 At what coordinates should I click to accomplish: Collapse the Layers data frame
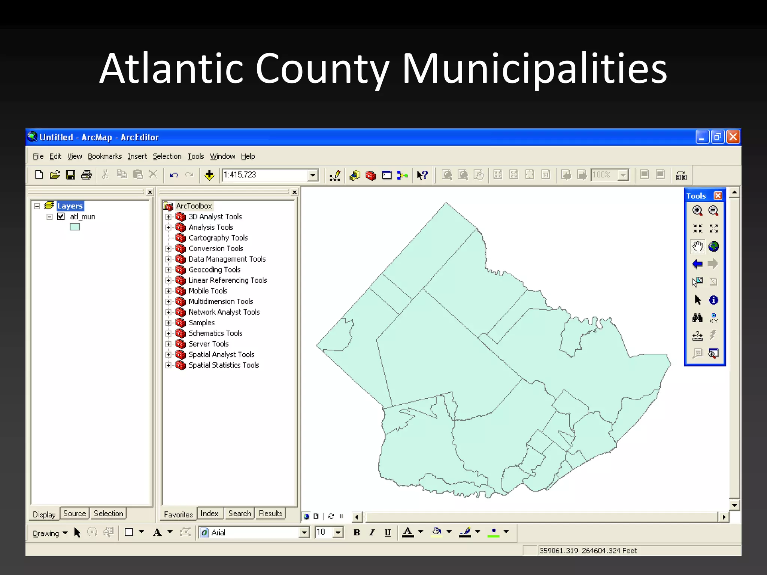(x=37, y=206)
